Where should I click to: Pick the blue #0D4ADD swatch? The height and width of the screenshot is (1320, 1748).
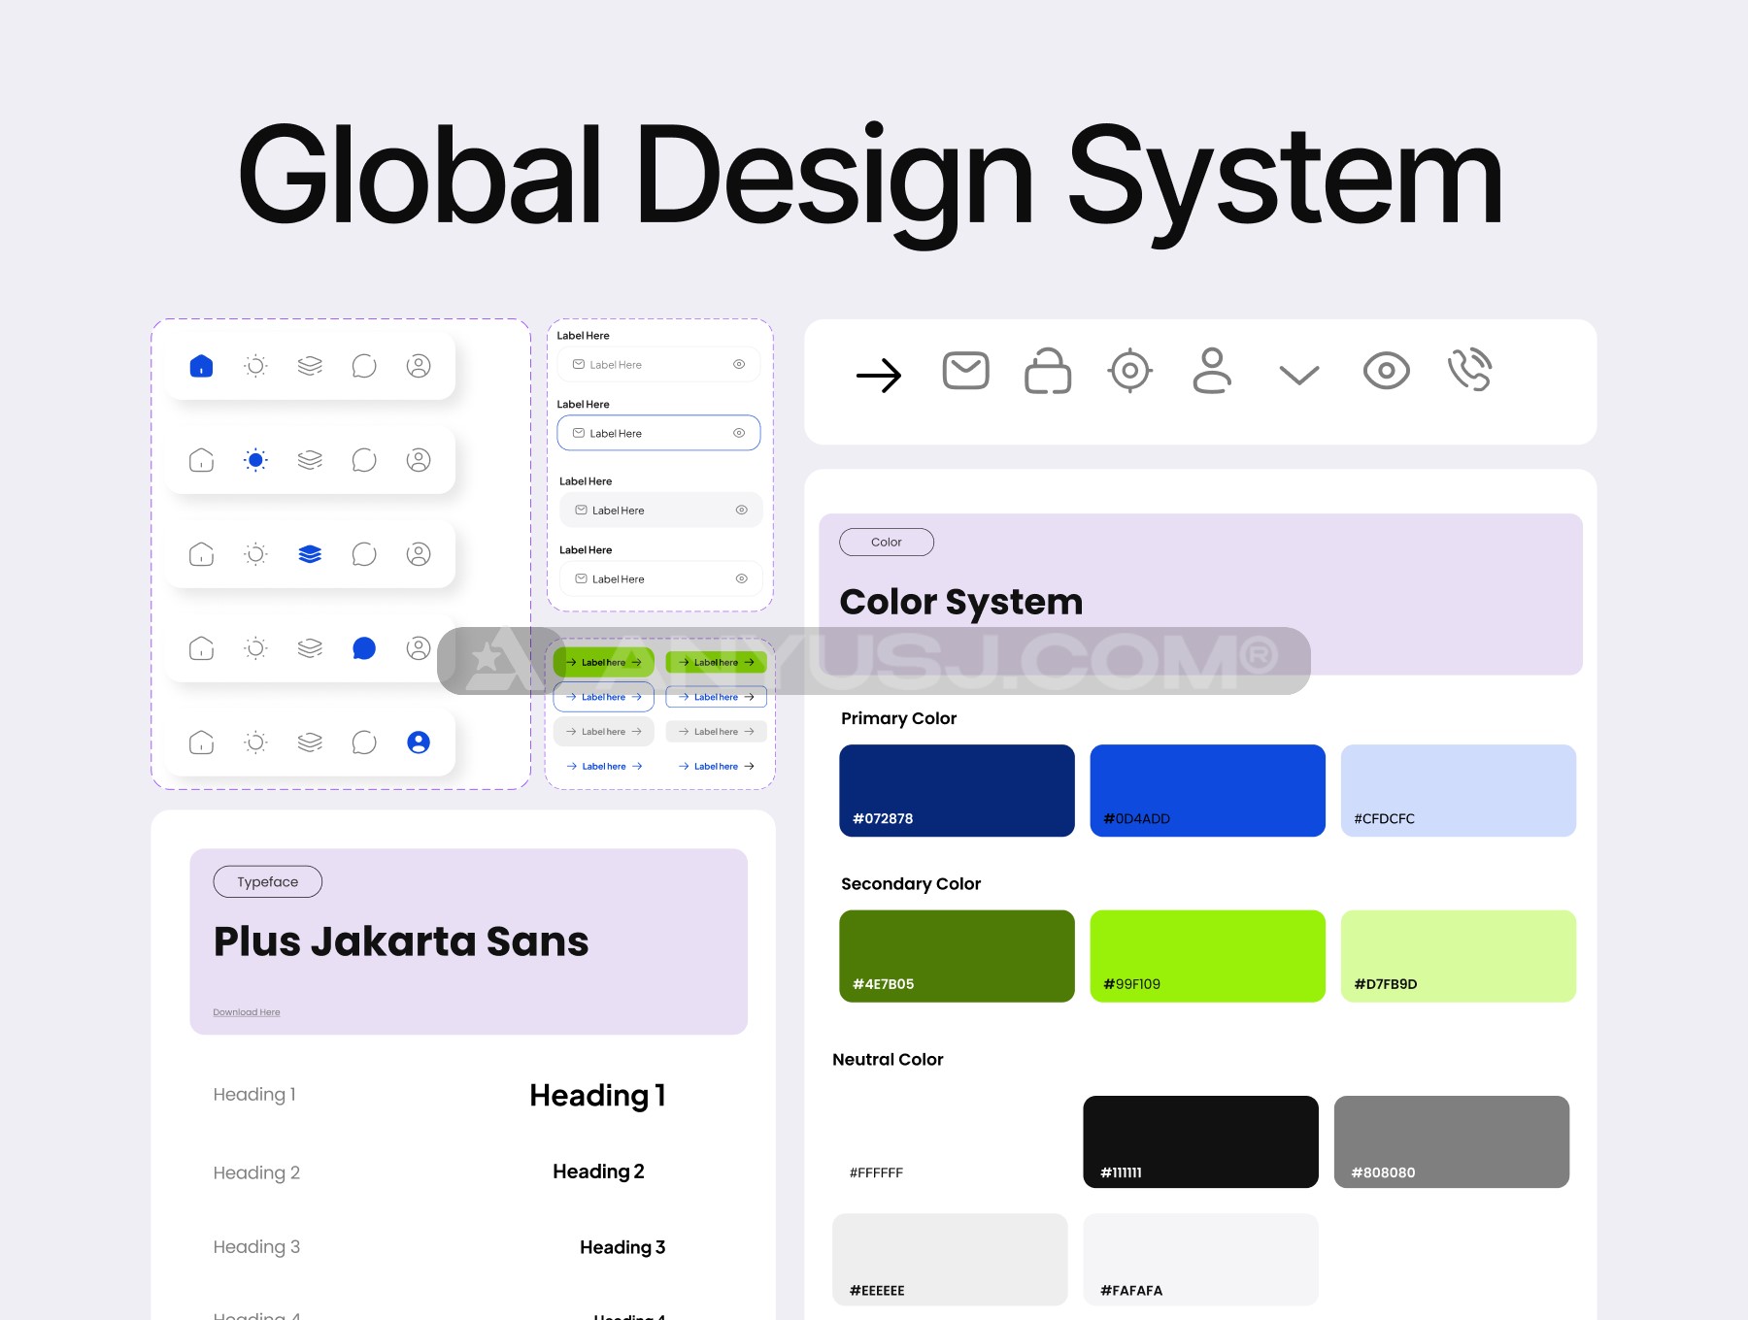coord(1207,790)
